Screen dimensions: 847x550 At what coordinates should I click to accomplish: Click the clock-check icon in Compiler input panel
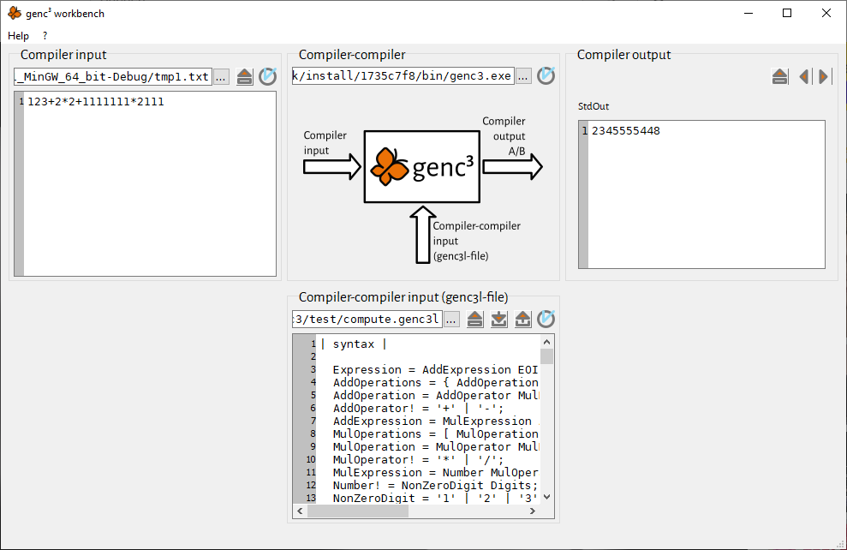268,76
